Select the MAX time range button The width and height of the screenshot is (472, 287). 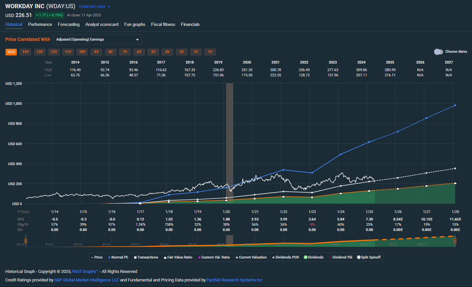11,52
